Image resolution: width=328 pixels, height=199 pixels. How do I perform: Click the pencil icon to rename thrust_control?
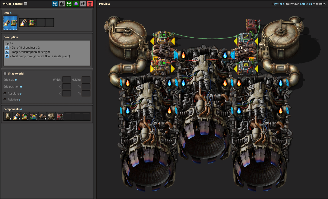click(x=25, y=4)
